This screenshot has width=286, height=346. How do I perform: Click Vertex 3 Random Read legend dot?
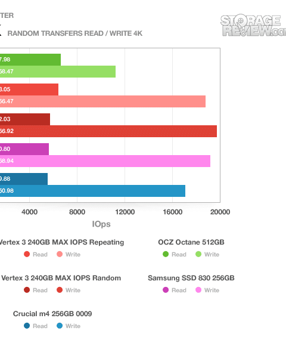point(27,290)
